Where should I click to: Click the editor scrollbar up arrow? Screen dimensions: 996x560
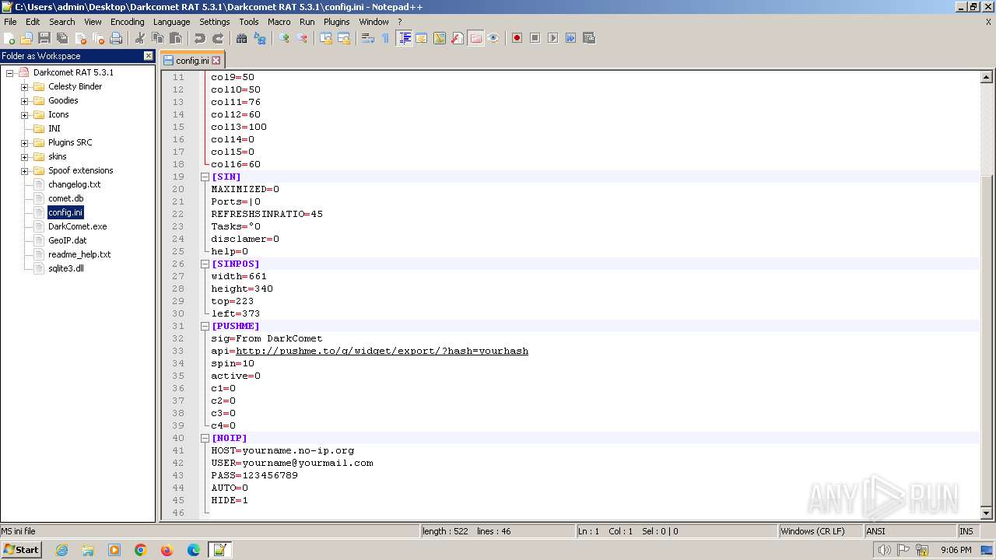pos(987,77)
